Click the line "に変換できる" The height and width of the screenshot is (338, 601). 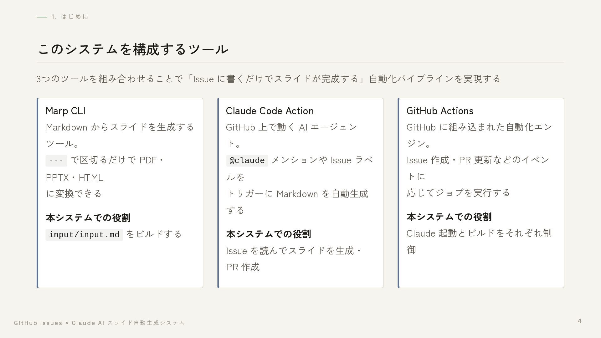click(x=74, y=194)
